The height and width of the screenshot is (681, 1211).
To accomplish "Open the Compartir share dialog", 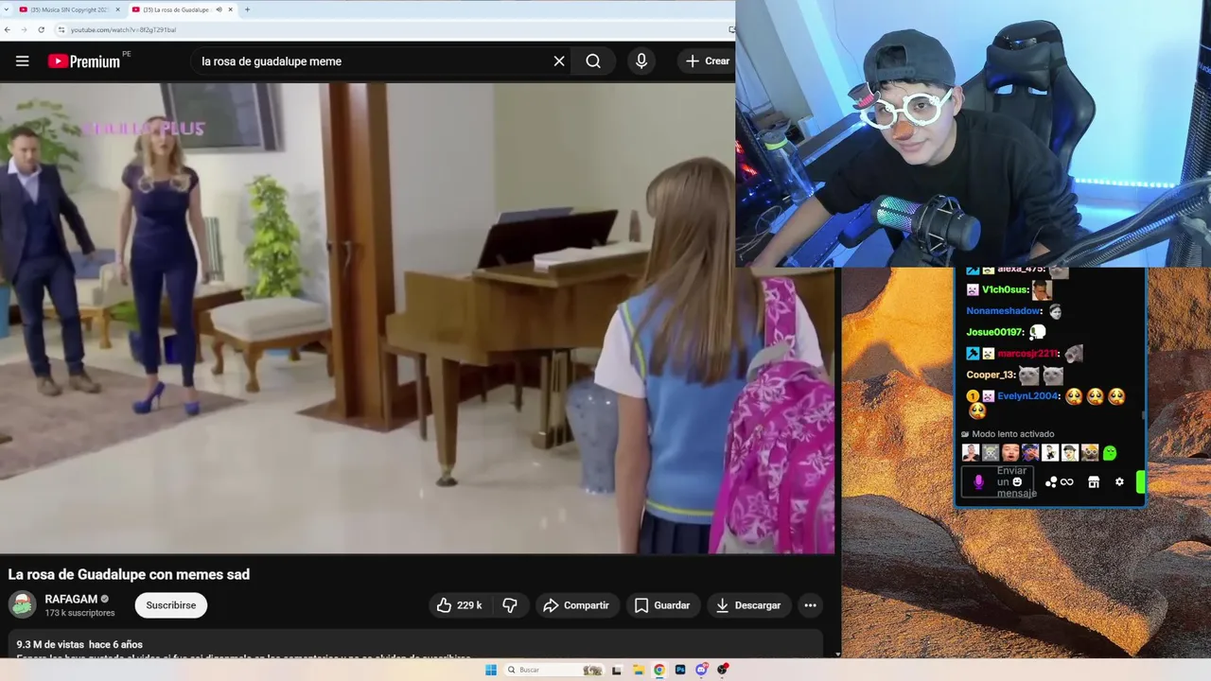I will pyautogui.click(x=576, y=605).
